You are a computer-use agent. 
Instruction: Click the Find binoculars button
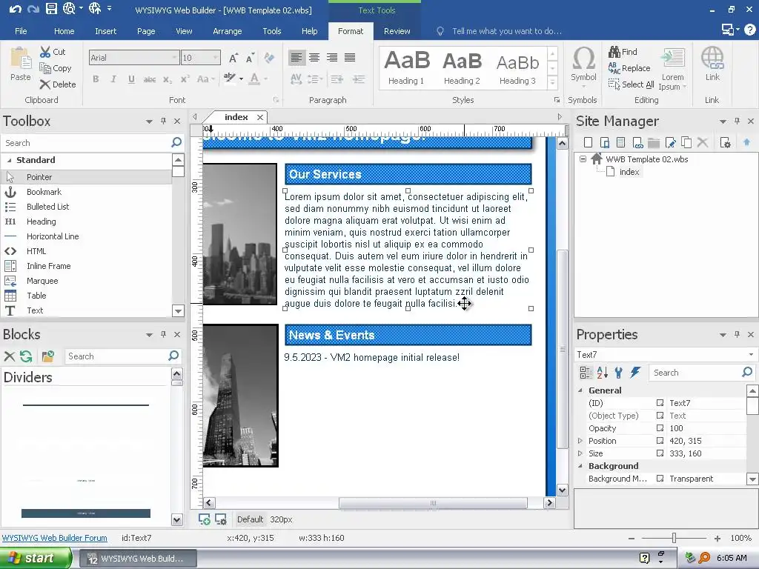pos(623,51)
